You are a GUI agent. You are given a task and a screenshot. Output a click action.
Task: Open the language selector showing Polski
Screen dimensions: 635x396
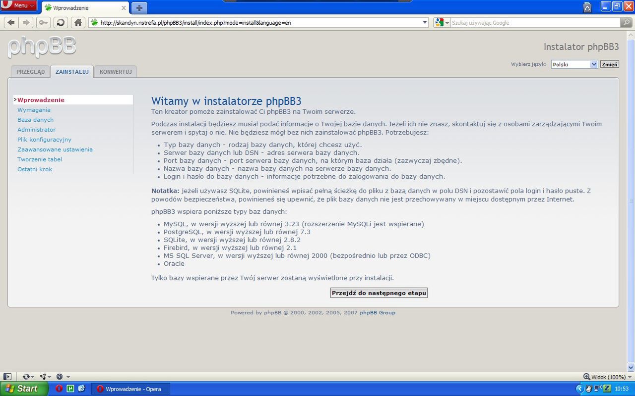point(574,64)
